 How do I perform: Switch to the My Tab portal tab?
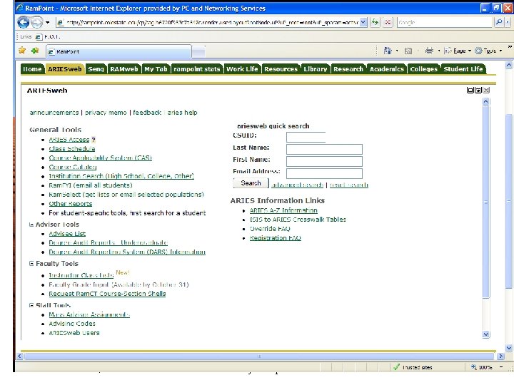[156, 68]
